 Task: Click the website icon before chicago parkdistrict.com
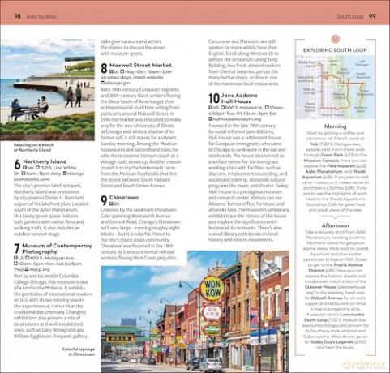pyautogui.click(x=65, y=174)
